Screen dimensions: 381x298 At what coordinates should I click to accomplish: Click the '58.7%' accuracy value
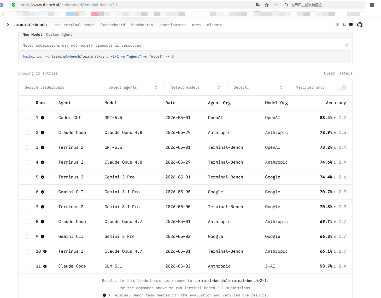(x=326, y=266)
